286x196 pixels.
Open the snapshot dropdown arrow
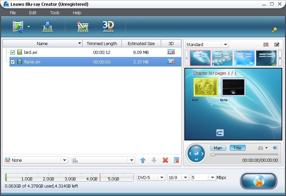266,148
